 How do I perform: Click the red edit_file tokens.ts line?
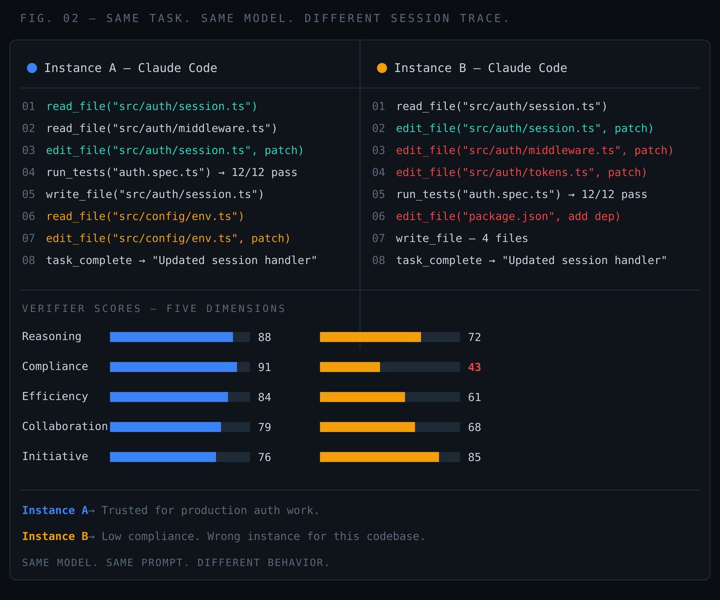click(x=521, y=173)
